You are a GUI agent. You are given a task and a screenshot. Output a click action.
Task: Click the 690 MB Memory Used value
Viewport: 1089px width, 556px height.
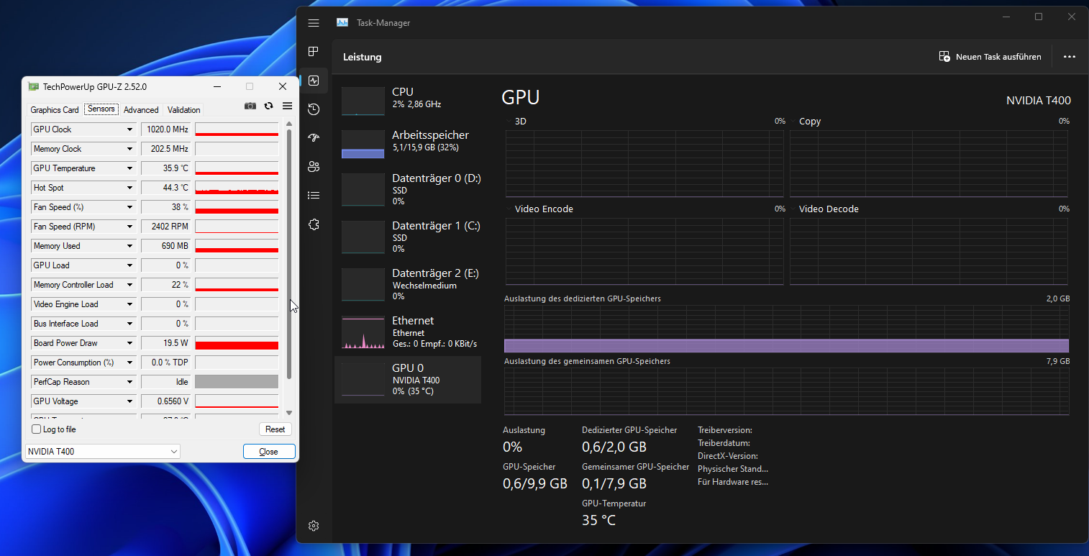pos(165,246)
